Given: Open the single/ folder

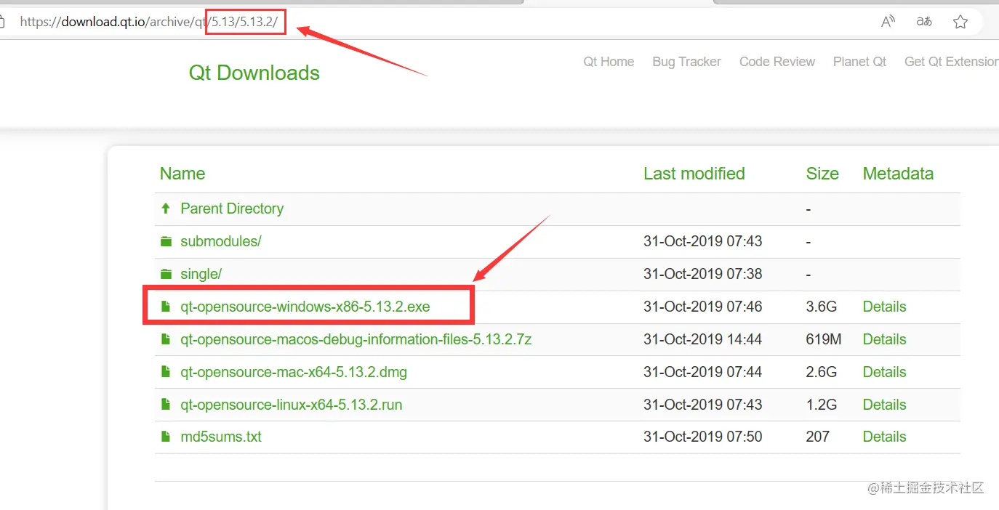Looking at the screenshot, I should pyautogui.click(x=201, y=274).
